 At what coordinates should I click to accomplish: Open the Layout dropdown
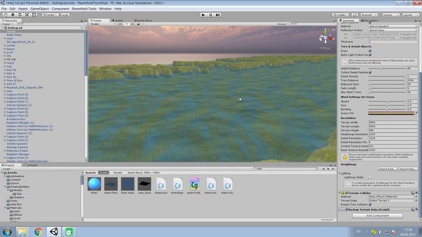coord(411,14)
